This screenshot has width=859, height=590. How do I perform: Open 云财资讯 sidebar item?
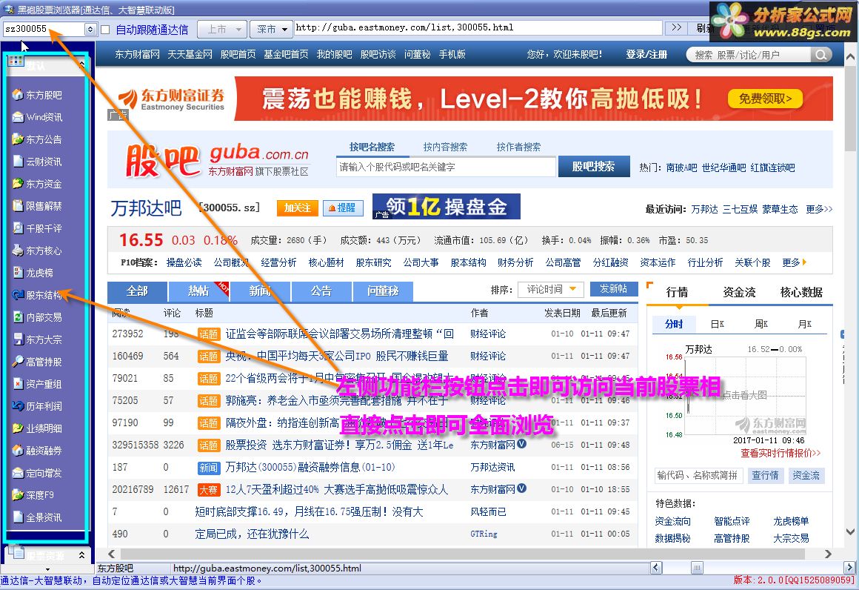(37, 162)
